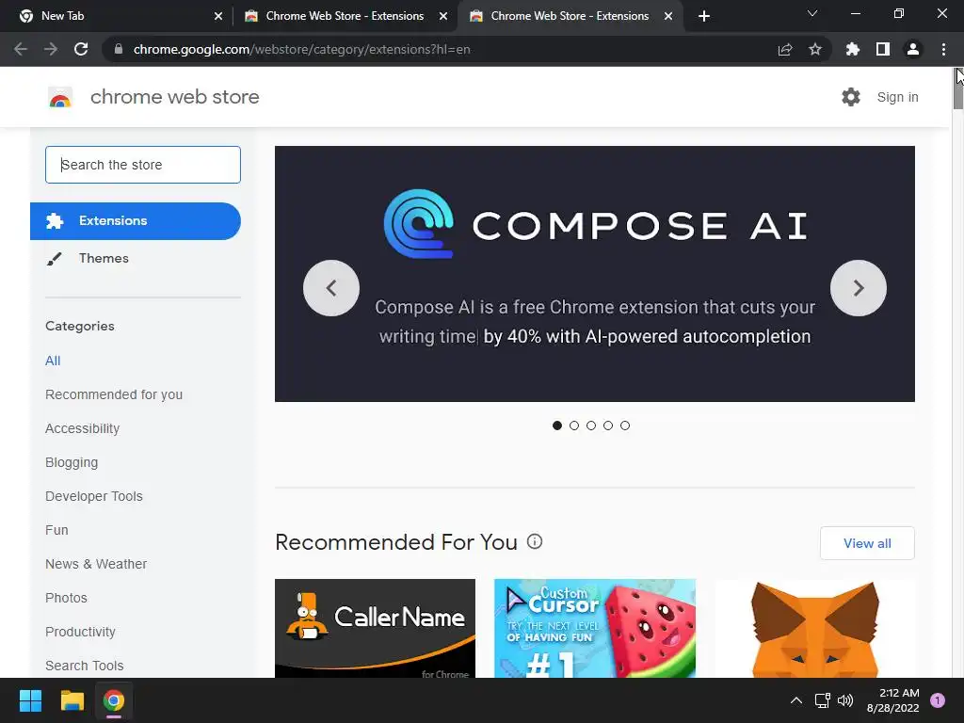Click the chrome web store logo

[x=60, y=97]
